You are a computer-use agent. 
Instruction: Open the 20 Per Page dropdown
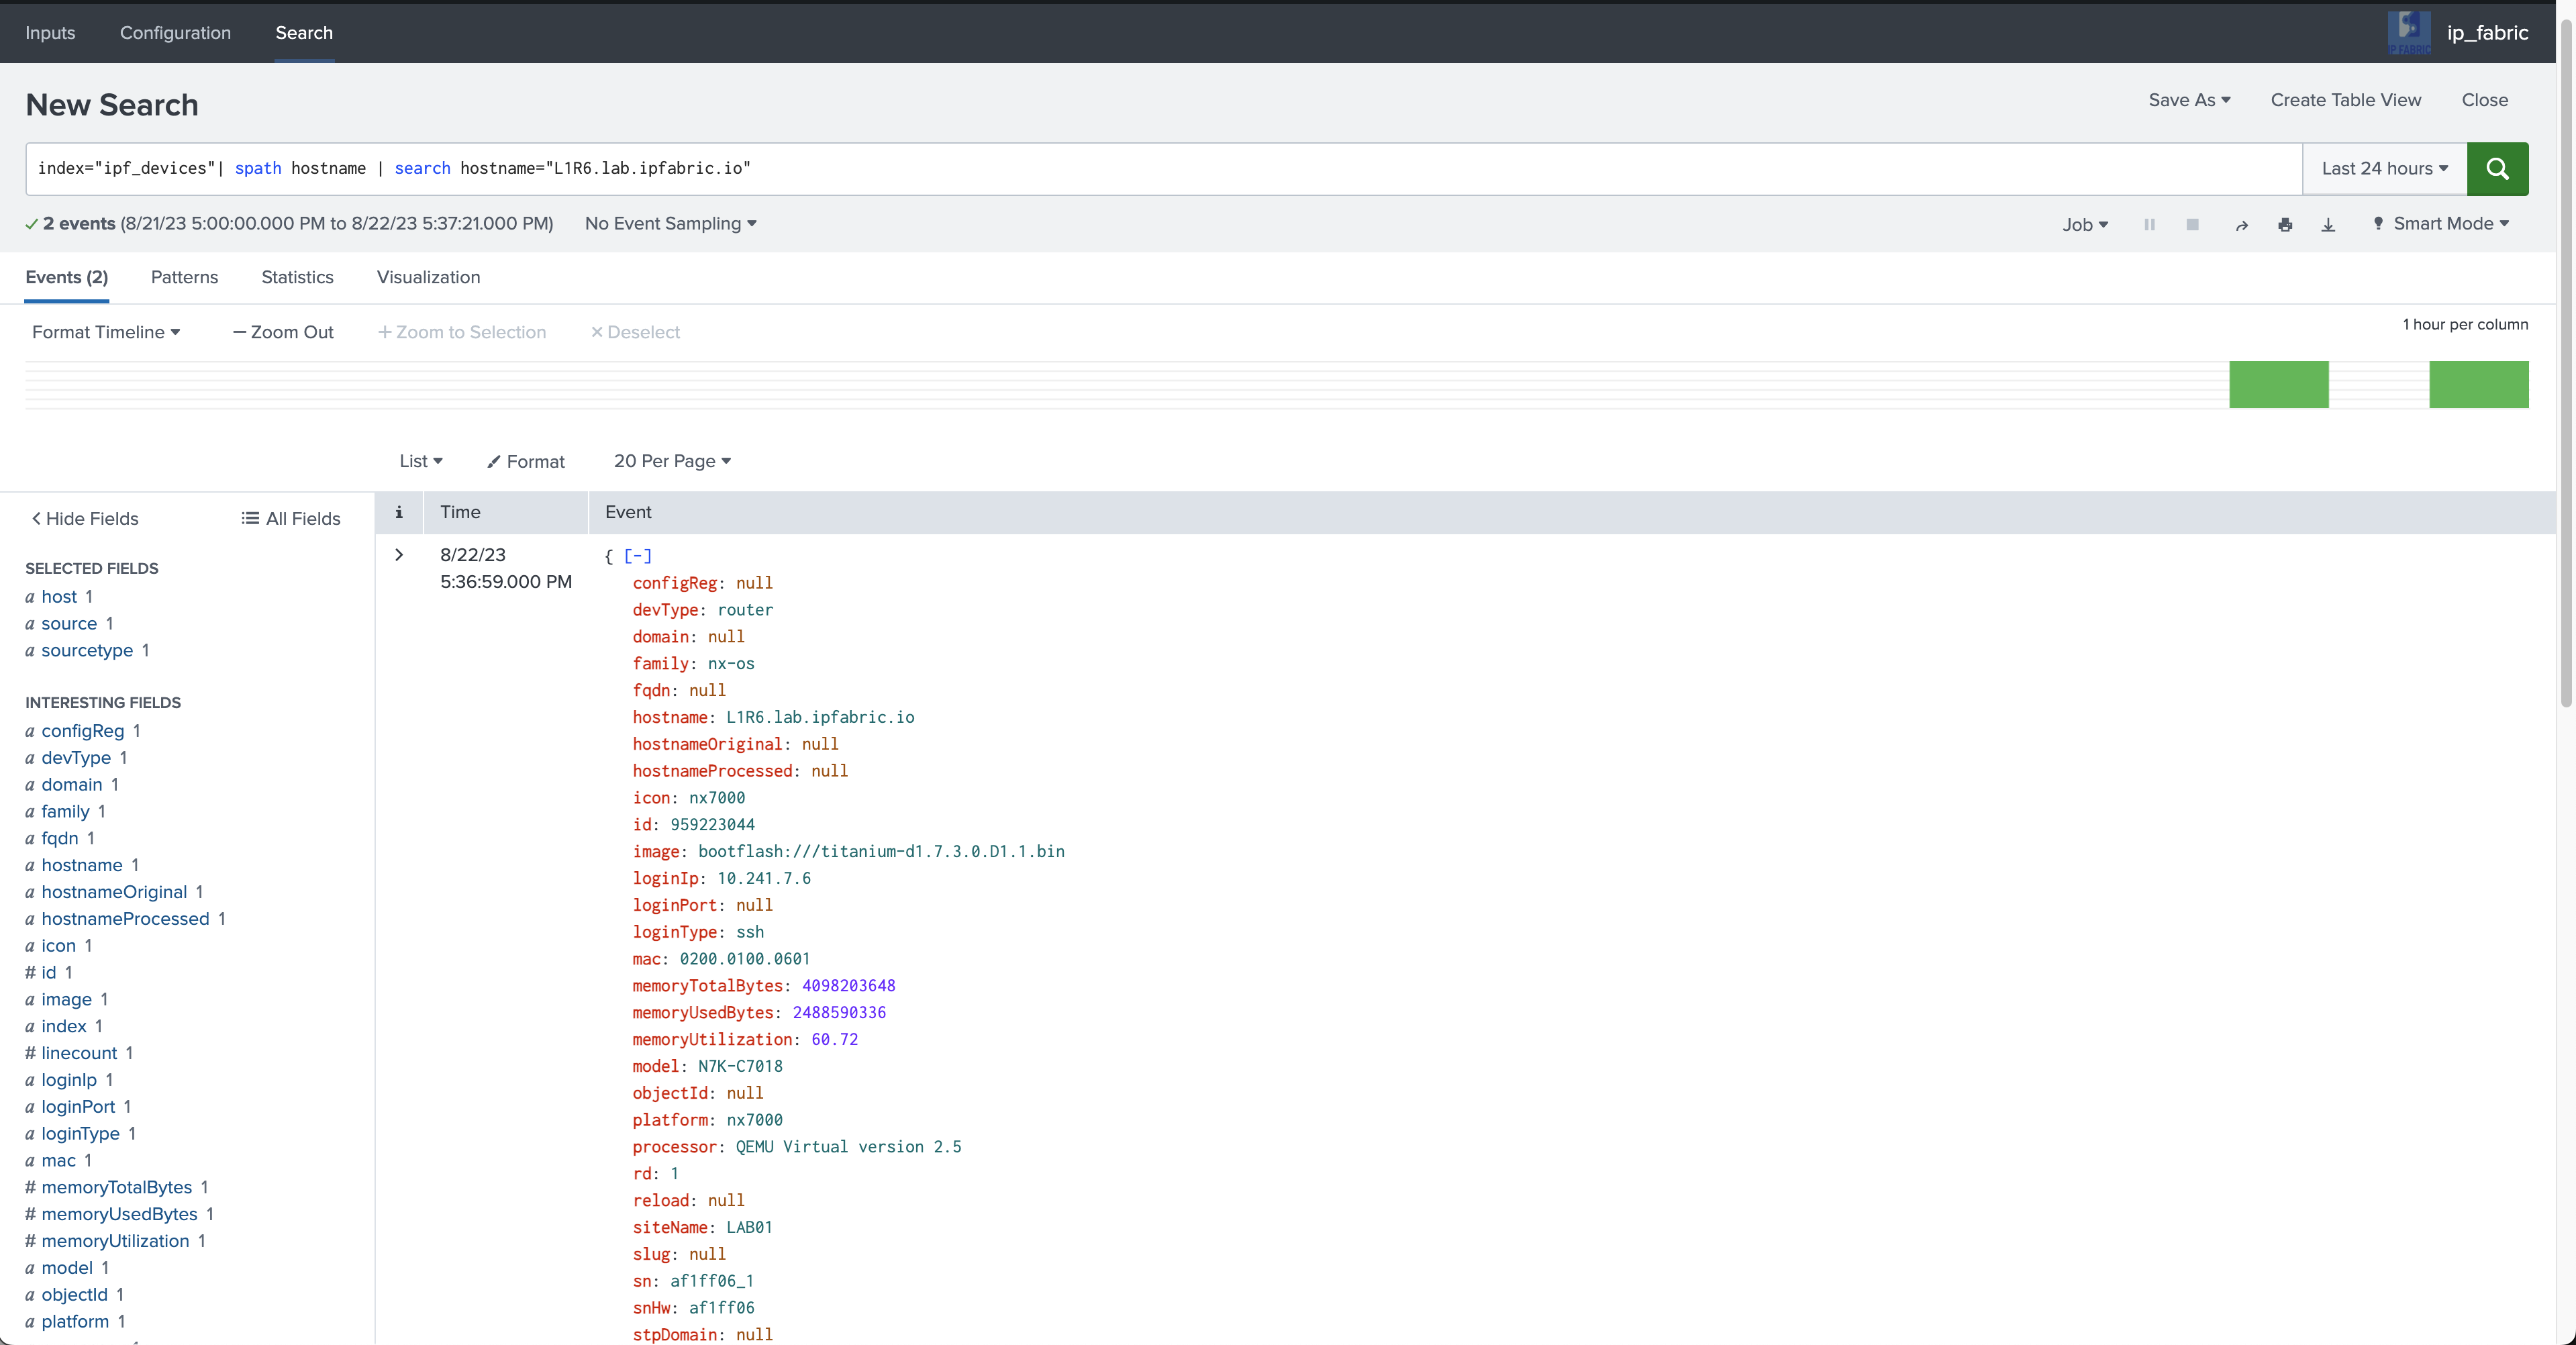pyautogui.click(x=672, y=461)
